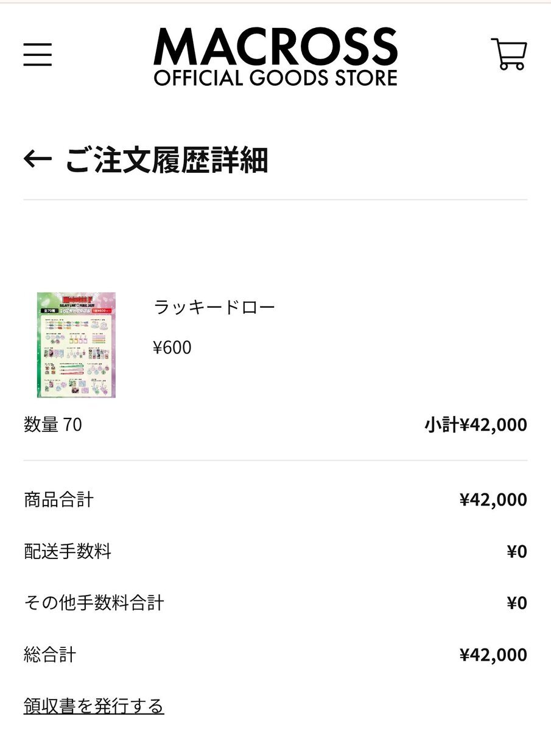Open the ラッキードロー product name
The height and width of the screenshot is (730, 551).
tap(215, 307)
